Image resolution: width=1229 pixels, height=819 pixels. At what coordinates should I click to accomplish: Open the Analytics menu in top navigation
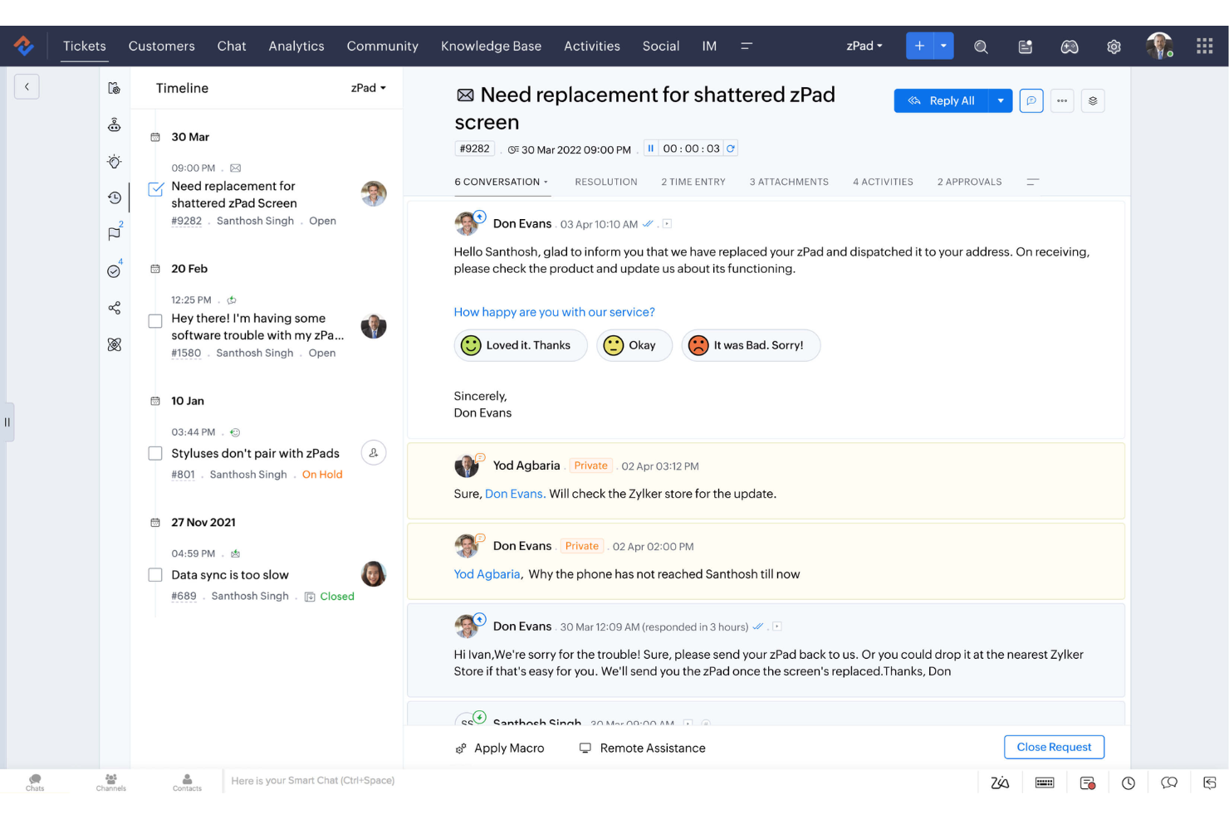296,46
